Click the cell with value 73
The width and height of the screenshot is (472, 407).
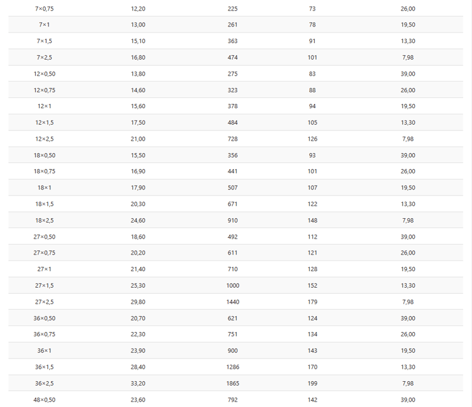(x=313, y=9)
